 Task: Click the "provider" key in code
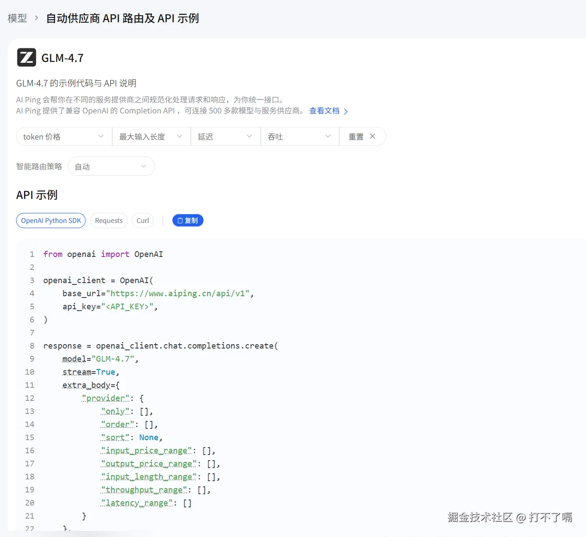[106, 398]
